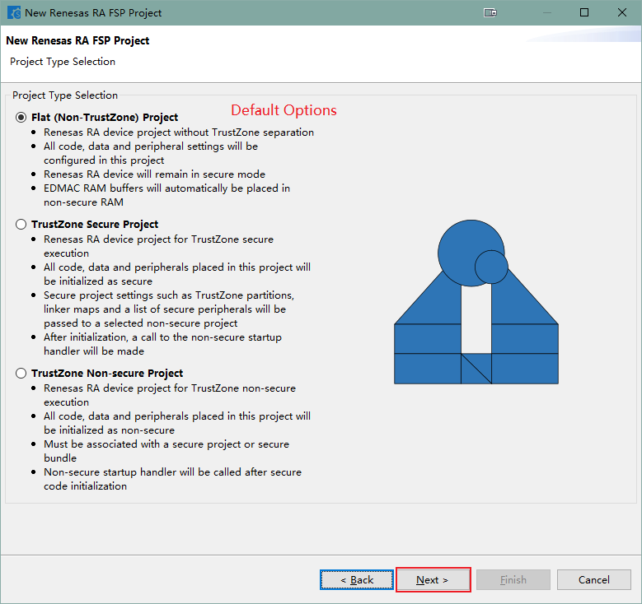Click the 'TrustZone Non-secure Project' label text
The image size is (642, 604).
pyautogui.click(x=107, y=374)
